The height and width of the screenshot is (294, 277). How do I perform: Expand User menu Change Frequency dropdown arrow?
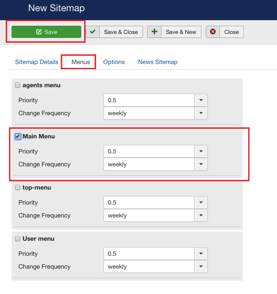coord(201,266)
